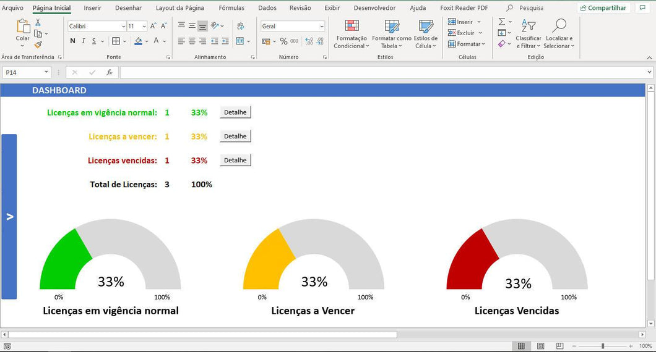Viewport: 656px width, 352px height.
Task: Switch to the Desenvolvedor tab
Action: pyautogui.click(x=374, y=8)
